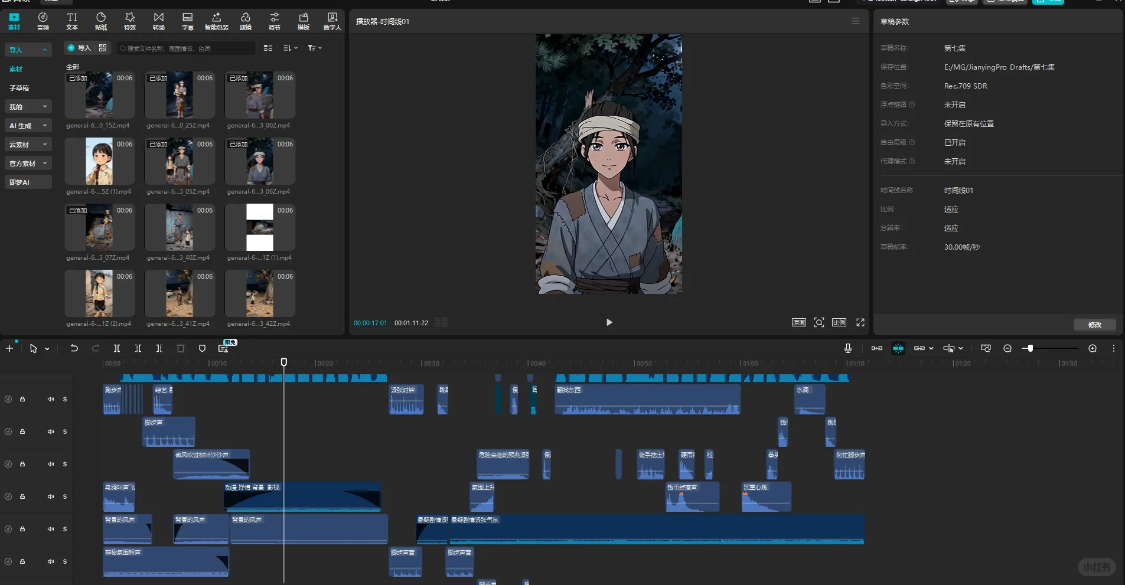Image resolution: width=1125 pixels, height=585 pixels.
Task: Add a marker with the shield icon
Action: 202,348
